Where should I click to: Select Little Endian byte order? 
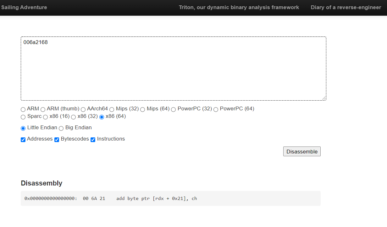23,128
